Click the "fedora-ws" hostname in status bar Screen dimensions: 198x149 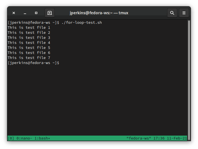pyautogui.click(x=139, y=138)
